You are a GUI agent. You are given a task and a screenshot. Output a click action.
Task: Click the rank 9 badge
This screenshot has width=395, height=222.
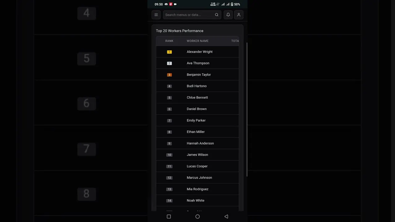click(x=169, y=143)
